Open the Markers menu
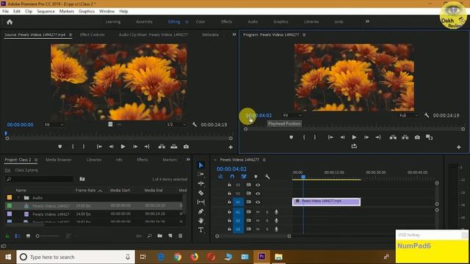 tap(67, 11)
